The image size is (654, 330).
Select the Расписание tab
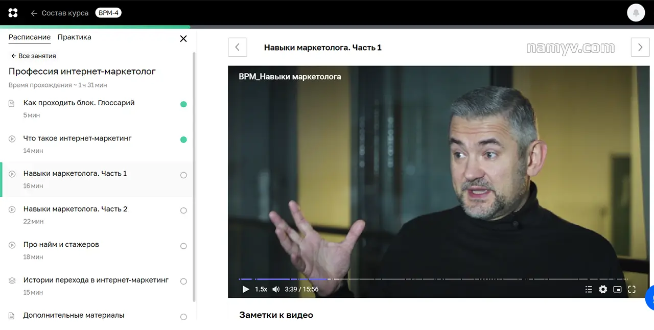[x=29, y=37]
